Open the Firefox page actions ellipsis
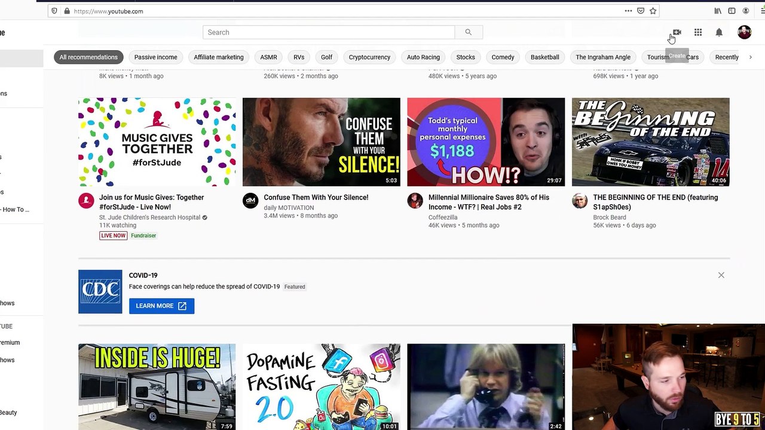Viewport: 765px width, 430px height. pos(628,11)
